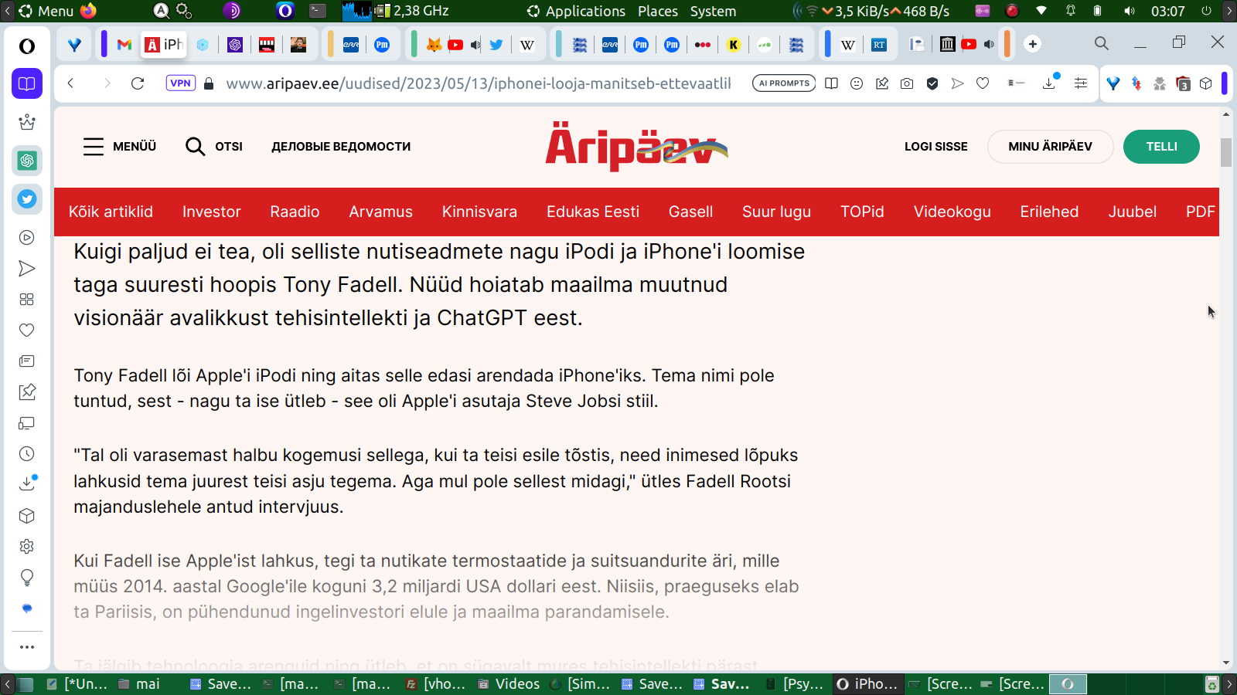Image resolution: width=1237 pixels, height=695 pixels.
Task: Open the Gmail tab
Action: pos(124,45)
